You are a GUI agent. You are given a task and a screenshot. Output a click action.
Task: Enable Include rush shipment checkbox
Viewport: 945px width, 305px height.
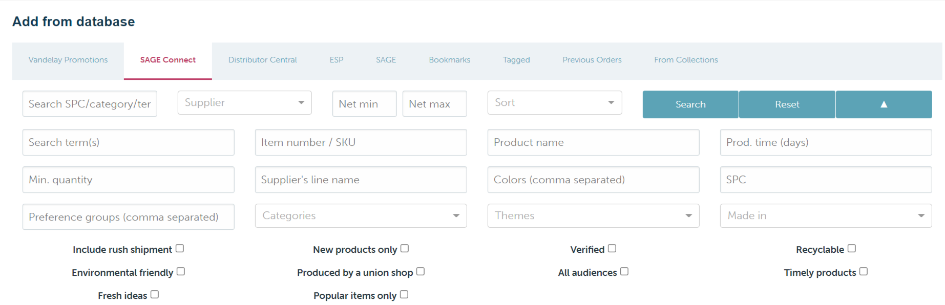coord(180,249)
